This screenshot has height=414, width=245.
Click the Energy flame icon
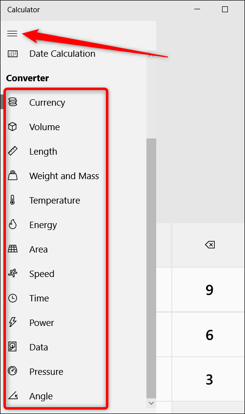tap(13, 225)
